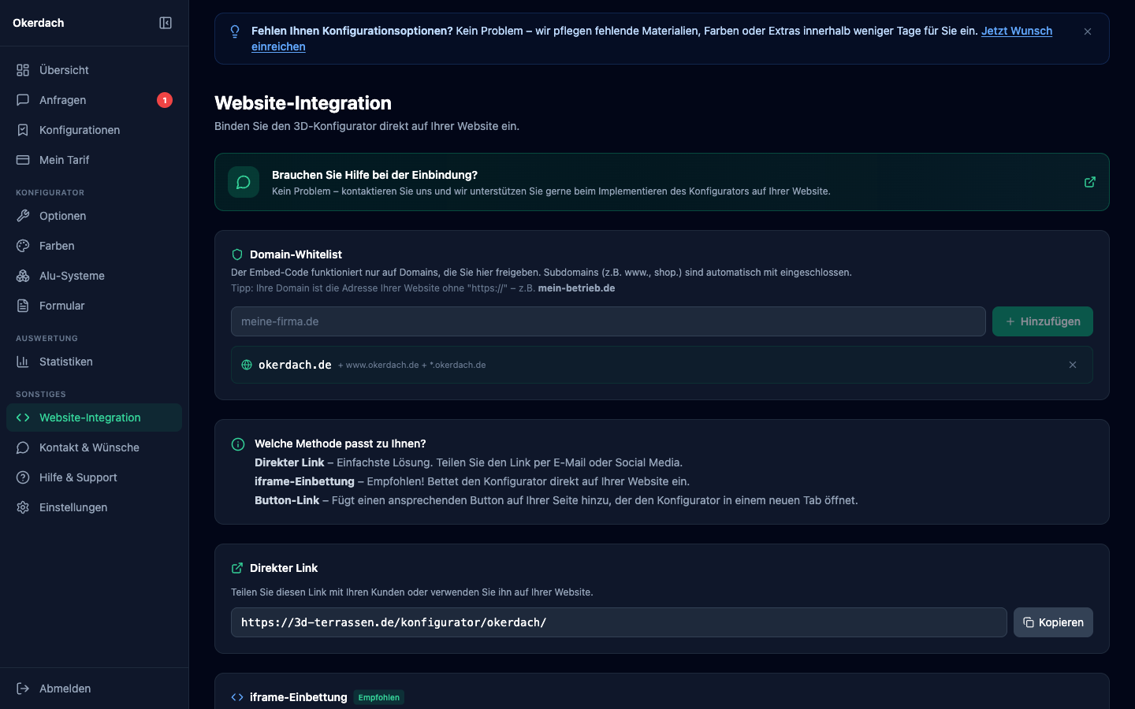
Task: Open Alu-Systeme page
Action: (x=72, y=276)
